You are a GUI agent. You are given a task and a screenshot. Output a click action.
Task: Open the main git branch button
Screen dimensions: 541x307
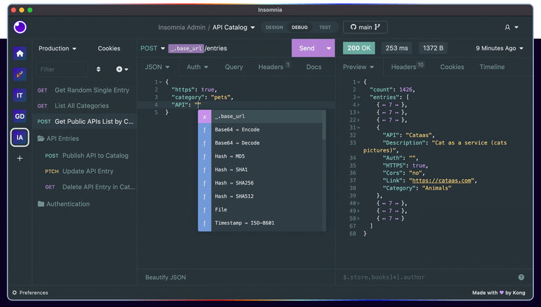click(x=365, y=28)
